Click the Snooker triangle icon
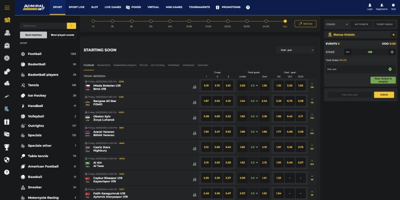 click(23, 187)
